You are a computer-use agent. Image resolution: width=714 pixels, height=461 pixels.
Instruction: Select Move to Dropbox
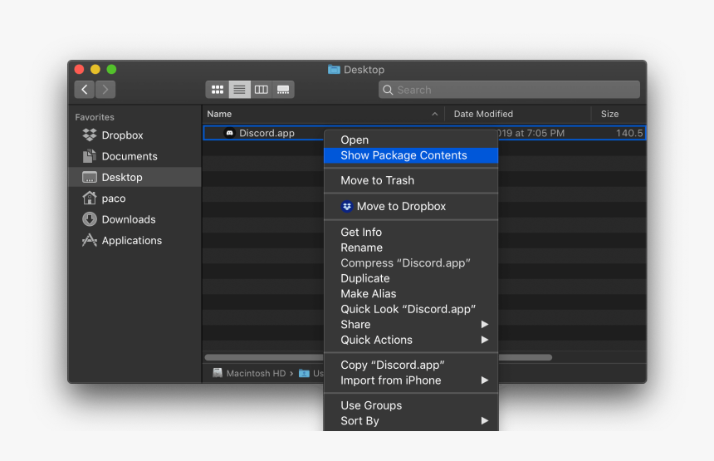411,206
